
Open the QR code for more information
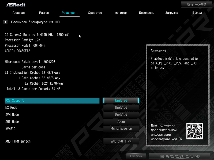194,131
